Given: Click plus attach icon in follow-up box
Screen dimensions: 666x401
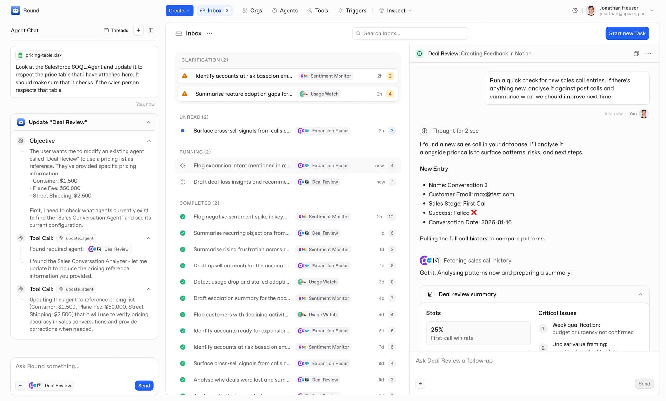Looking at the screenshot, I should point(420,383).
